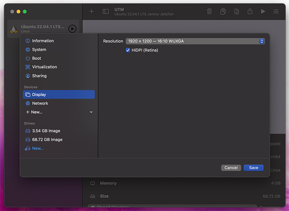Select the Network device entry
This screenshot has height=211, width=289.
(x=59, y=103)
